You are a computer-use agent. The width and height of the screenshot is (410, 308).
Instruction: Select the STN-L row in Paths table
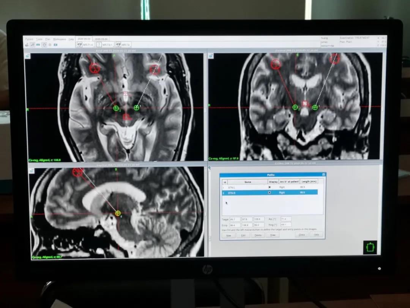click(x=248, y=187)
